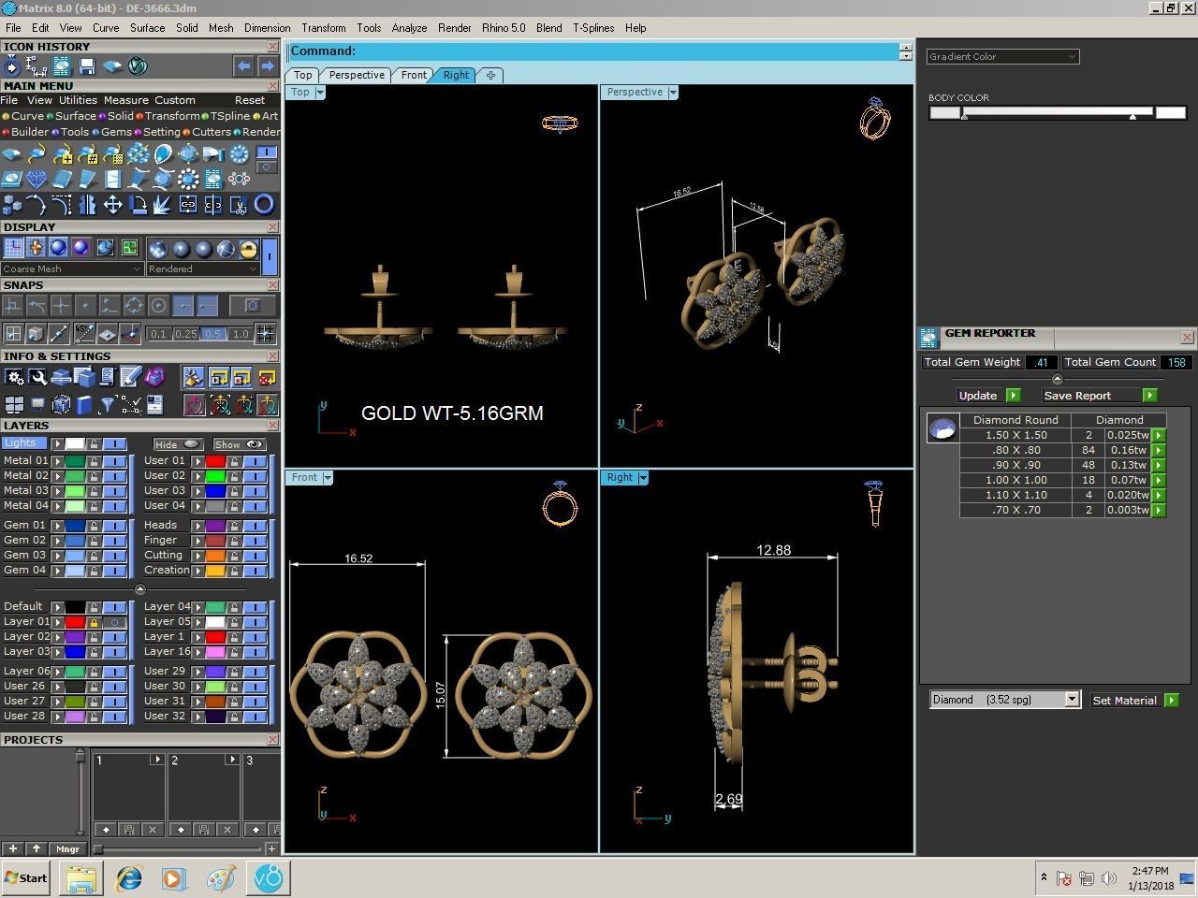Click the scissors cut tool icon
This screenshot has width=1198, height=898.
(x=239, y=204)
